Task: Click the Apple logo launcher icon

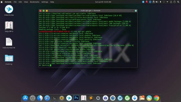Action: pyautogui.click(x=2, y=2)
